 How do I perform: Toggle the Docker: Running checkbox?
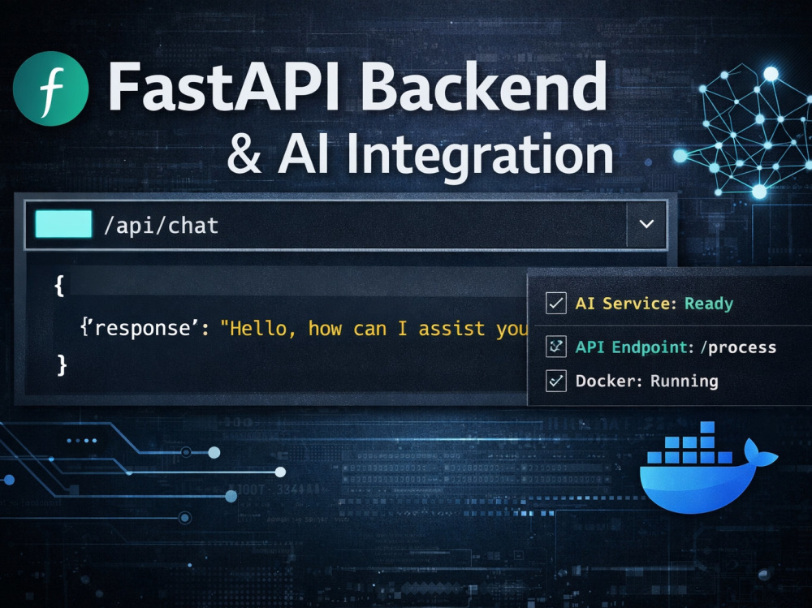pyautogui.click(x=555, y=382)
